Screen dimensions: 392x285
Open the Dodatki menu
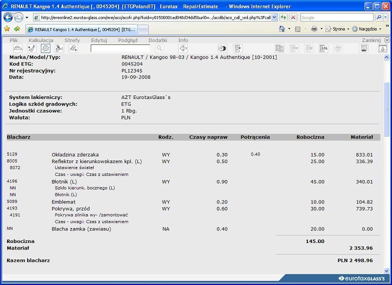[158, 40]
